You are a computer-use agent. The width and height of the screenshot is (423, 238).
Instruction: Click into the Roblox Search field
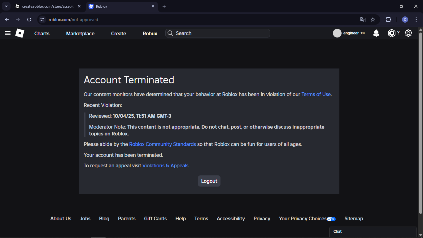click(x=220, y=33)
